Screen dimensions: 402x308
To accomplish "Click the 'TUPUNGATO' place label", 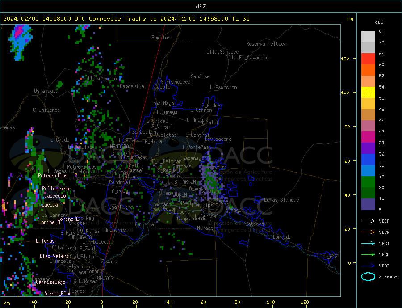I will (x=80, y=237).
